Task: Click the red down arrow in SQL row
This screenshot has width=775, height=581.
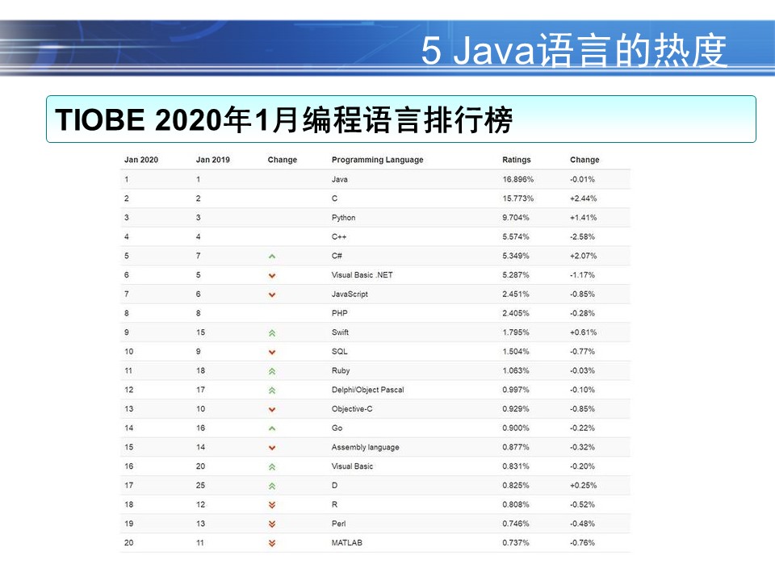Action: [x=272, y=353]
